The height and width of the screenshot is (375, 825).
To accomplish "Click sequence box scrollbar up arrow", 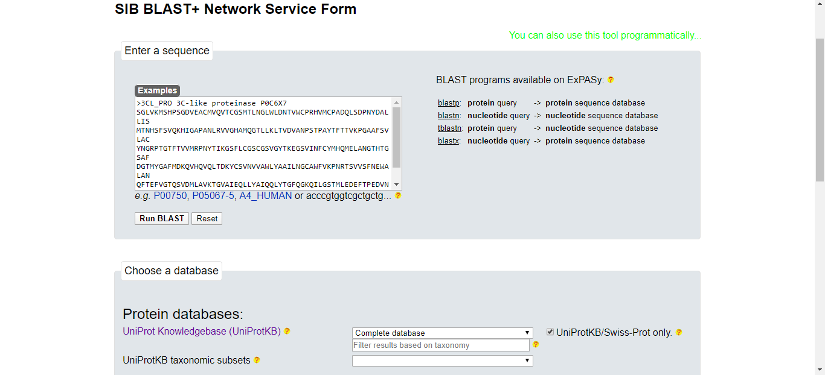I will (x=397, y=102).
